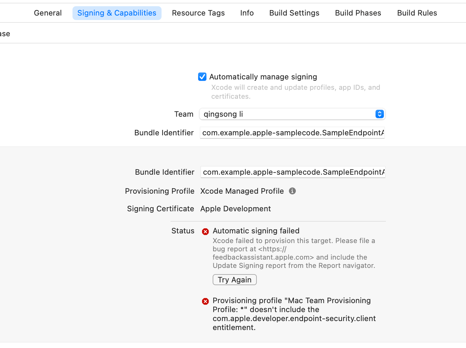Screen dimensions: 466x348
Task: Click the Apple Development signing certificate value
Action: pos(235,209)
